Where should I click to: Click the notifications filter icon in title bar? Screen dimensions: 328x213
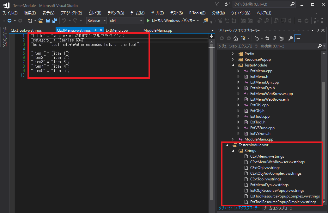point(217,4)
